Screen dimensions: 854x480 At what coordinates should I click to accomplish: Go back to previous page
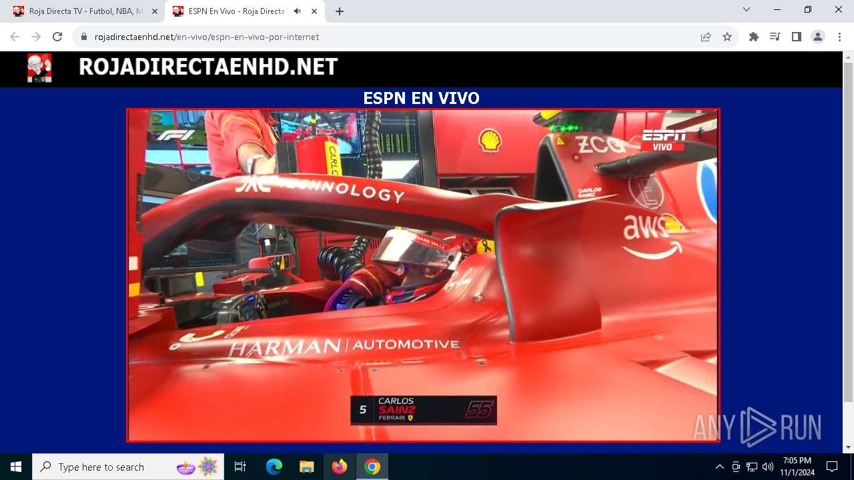point(15,37)
